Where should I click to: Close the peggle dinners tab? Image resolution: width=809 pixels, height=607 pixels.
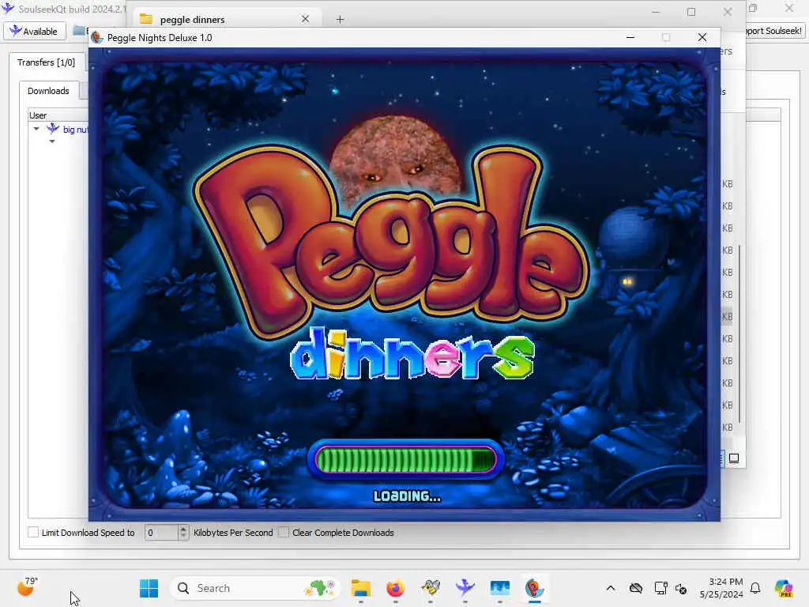tap(306, 19)
